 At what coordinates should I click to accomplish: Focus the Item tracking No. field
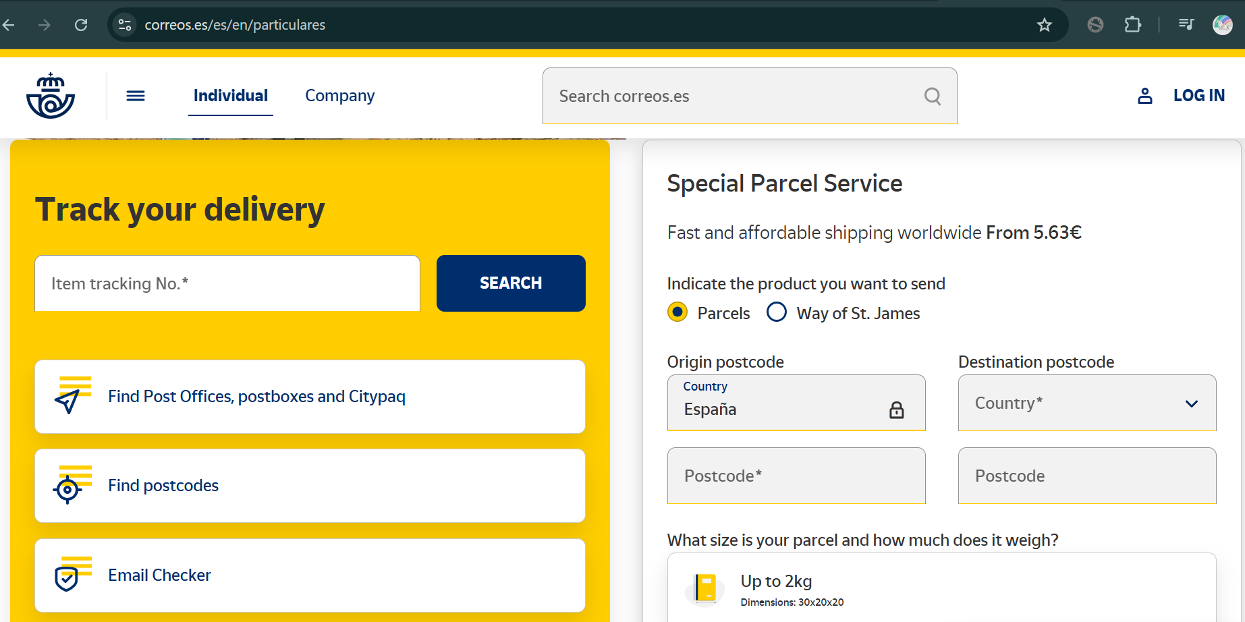(227, 283)
